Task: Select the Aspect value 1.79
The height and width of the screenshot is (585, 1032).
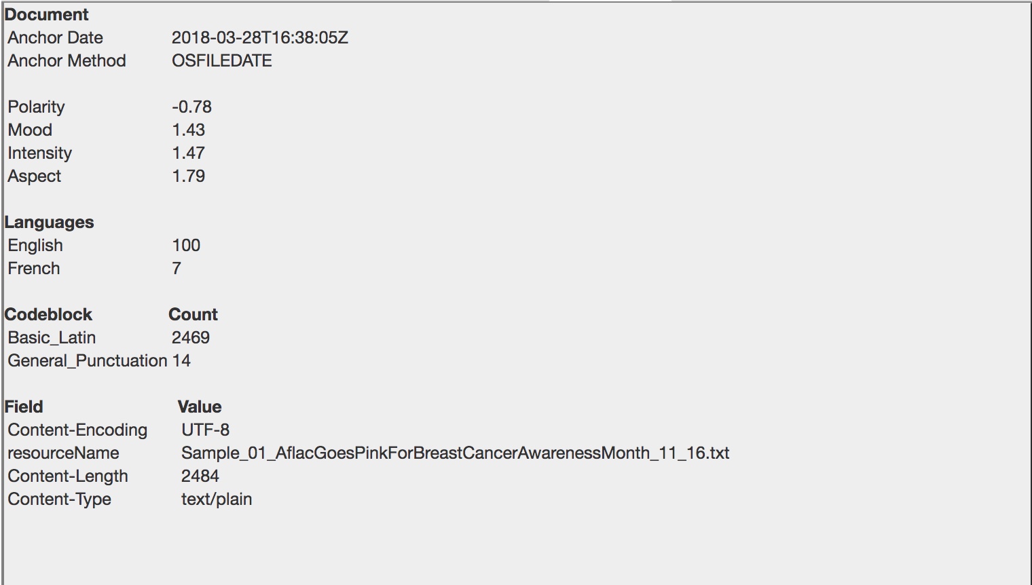Action: (x=188, y=176)
